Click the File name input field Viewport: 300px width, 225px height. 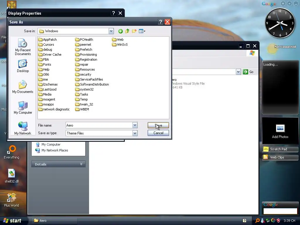click(99, 125)
